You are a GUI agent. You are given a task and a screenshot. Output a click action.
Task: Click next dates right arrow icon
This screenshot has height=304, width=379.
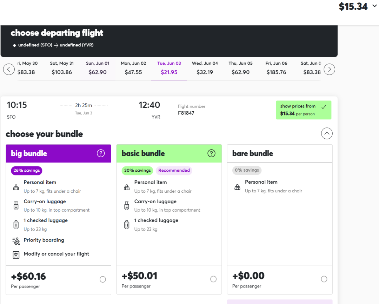329,69
